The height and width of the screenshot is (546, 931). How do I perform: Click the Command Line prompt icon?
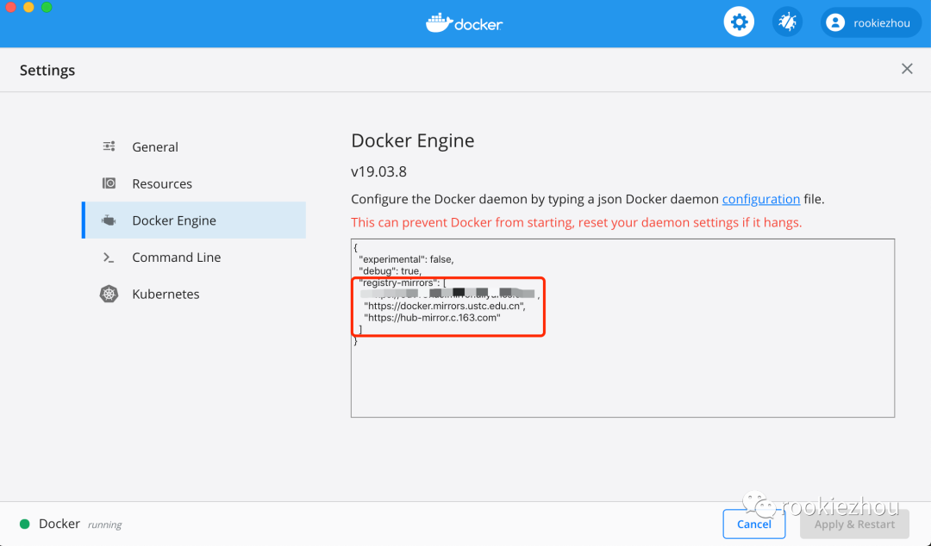(x=109, y=257)
